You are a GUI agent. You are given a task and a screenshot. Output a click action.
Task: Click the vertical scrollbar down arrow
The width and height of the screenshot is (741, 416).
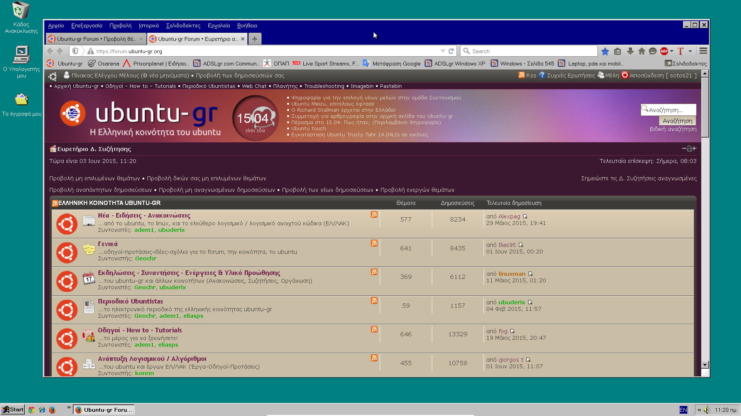point(705,365)
